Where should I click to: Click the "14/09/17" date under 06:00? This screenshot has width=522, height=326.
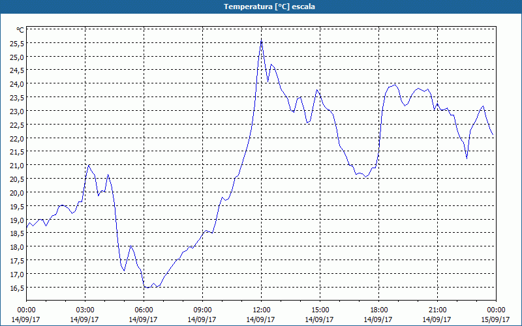click(x=144, y=319)
